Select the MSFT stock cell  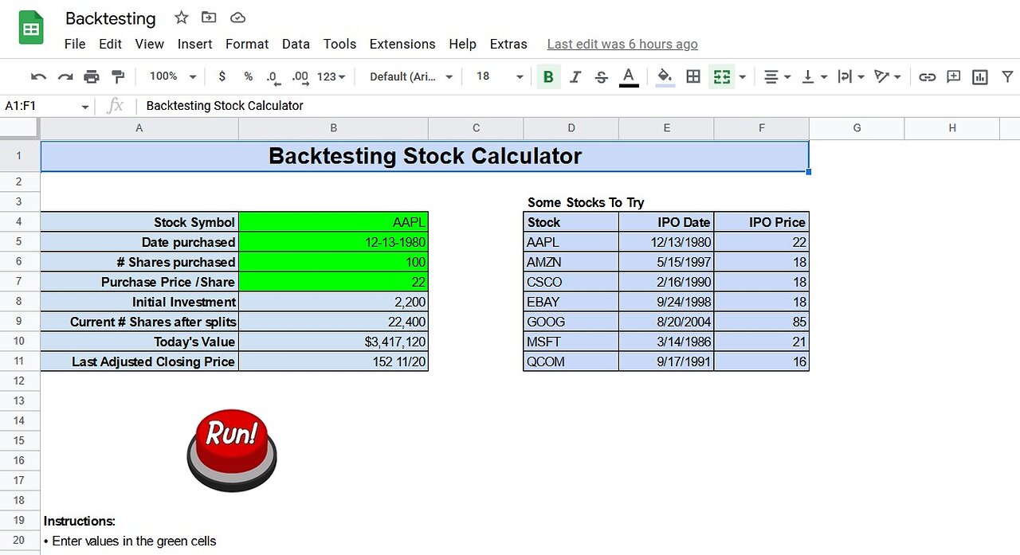(571, 342)
